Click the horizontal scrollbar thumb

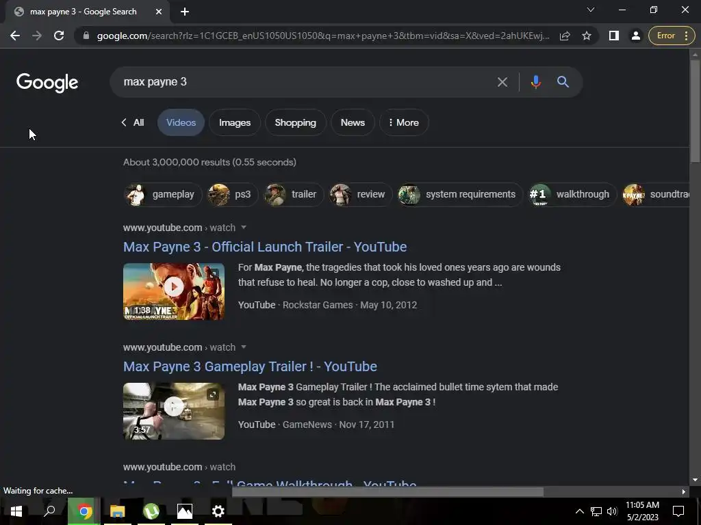tap(387, 492)
